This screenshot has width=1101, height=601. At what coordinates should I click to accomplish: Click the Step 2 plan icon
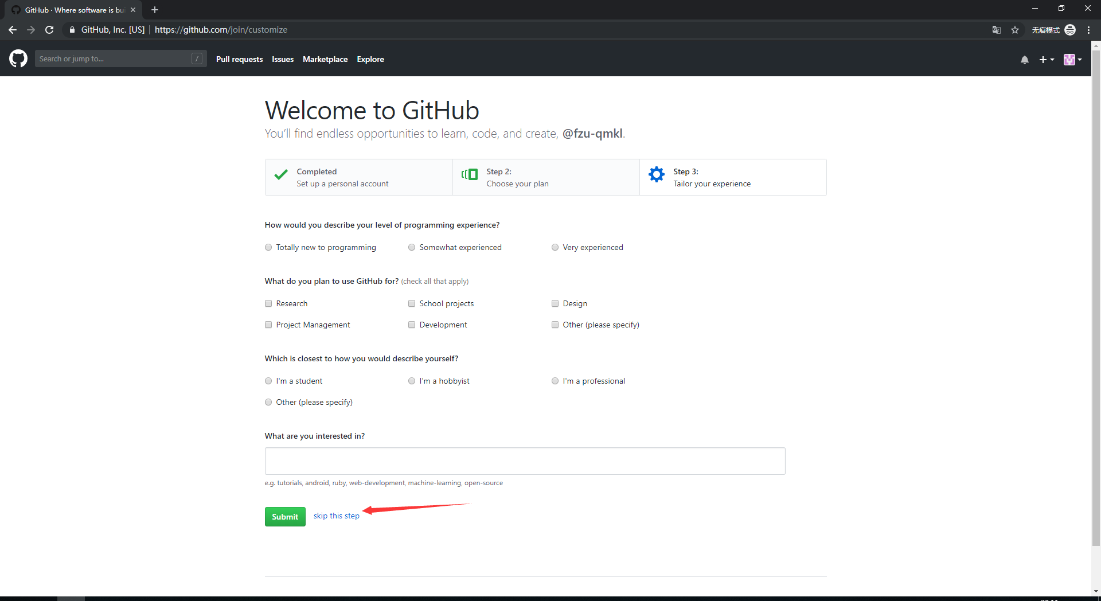pyautogui.click(x=470, y=174)
